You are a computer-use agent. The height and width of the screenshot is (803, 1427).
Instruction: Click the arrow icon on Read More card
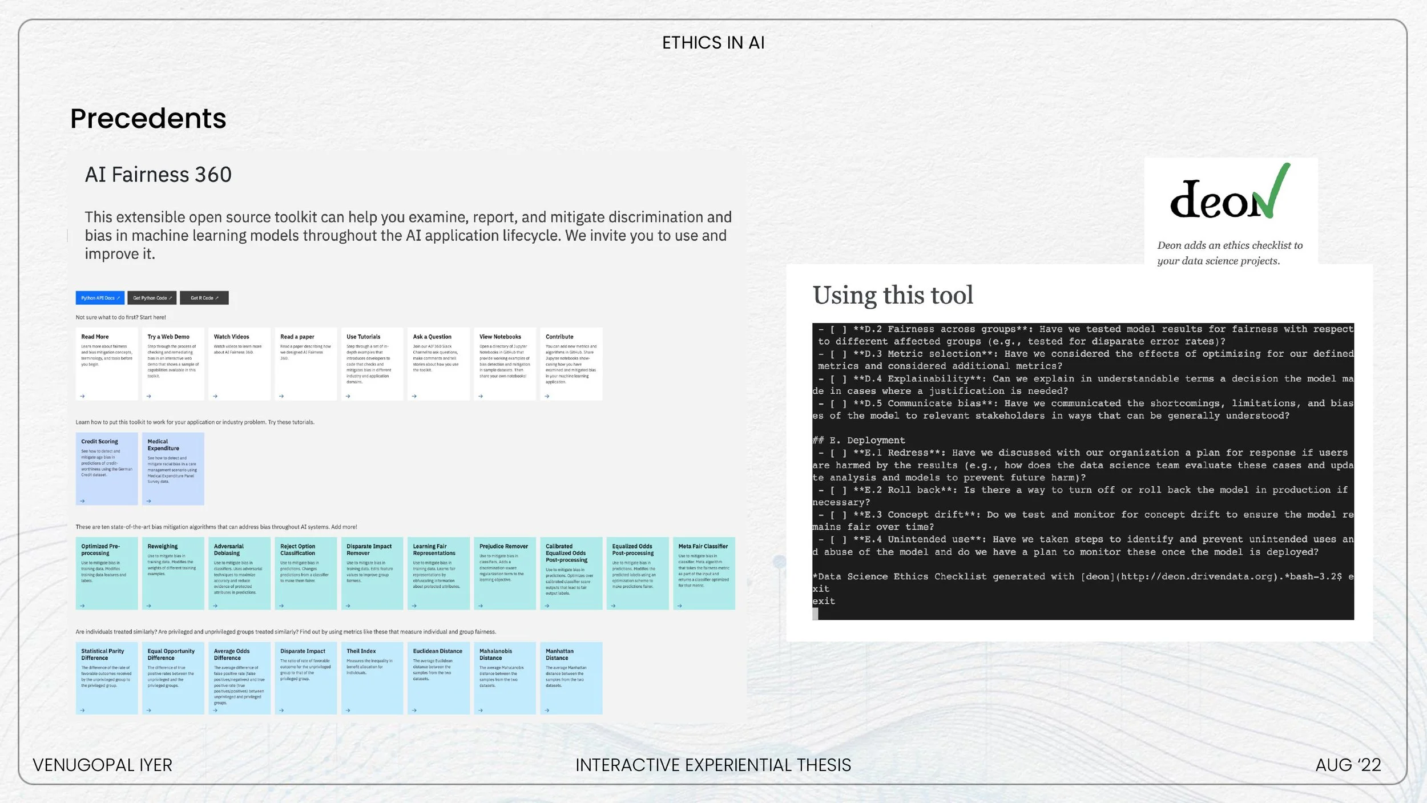[x=82, y=396]
